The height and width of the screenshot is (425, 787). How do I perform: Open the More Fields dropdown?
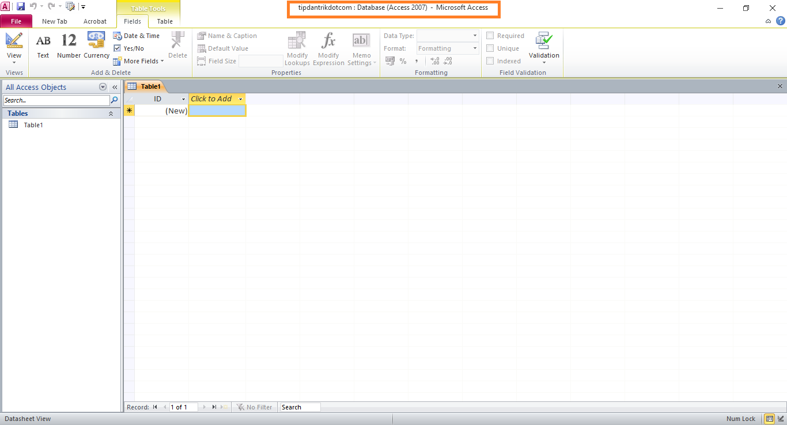(x=139, y=61)
